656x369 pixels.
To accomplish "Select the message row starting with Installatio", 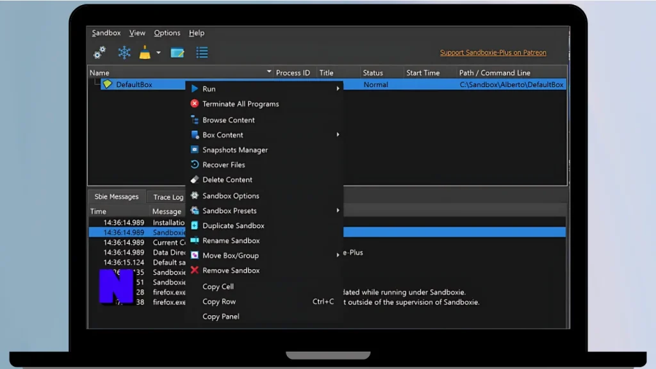I will (x=137, y=222).
